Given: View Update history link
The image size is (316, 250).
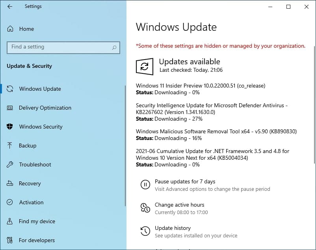Looking at the screenshot, I should point(173,228).
